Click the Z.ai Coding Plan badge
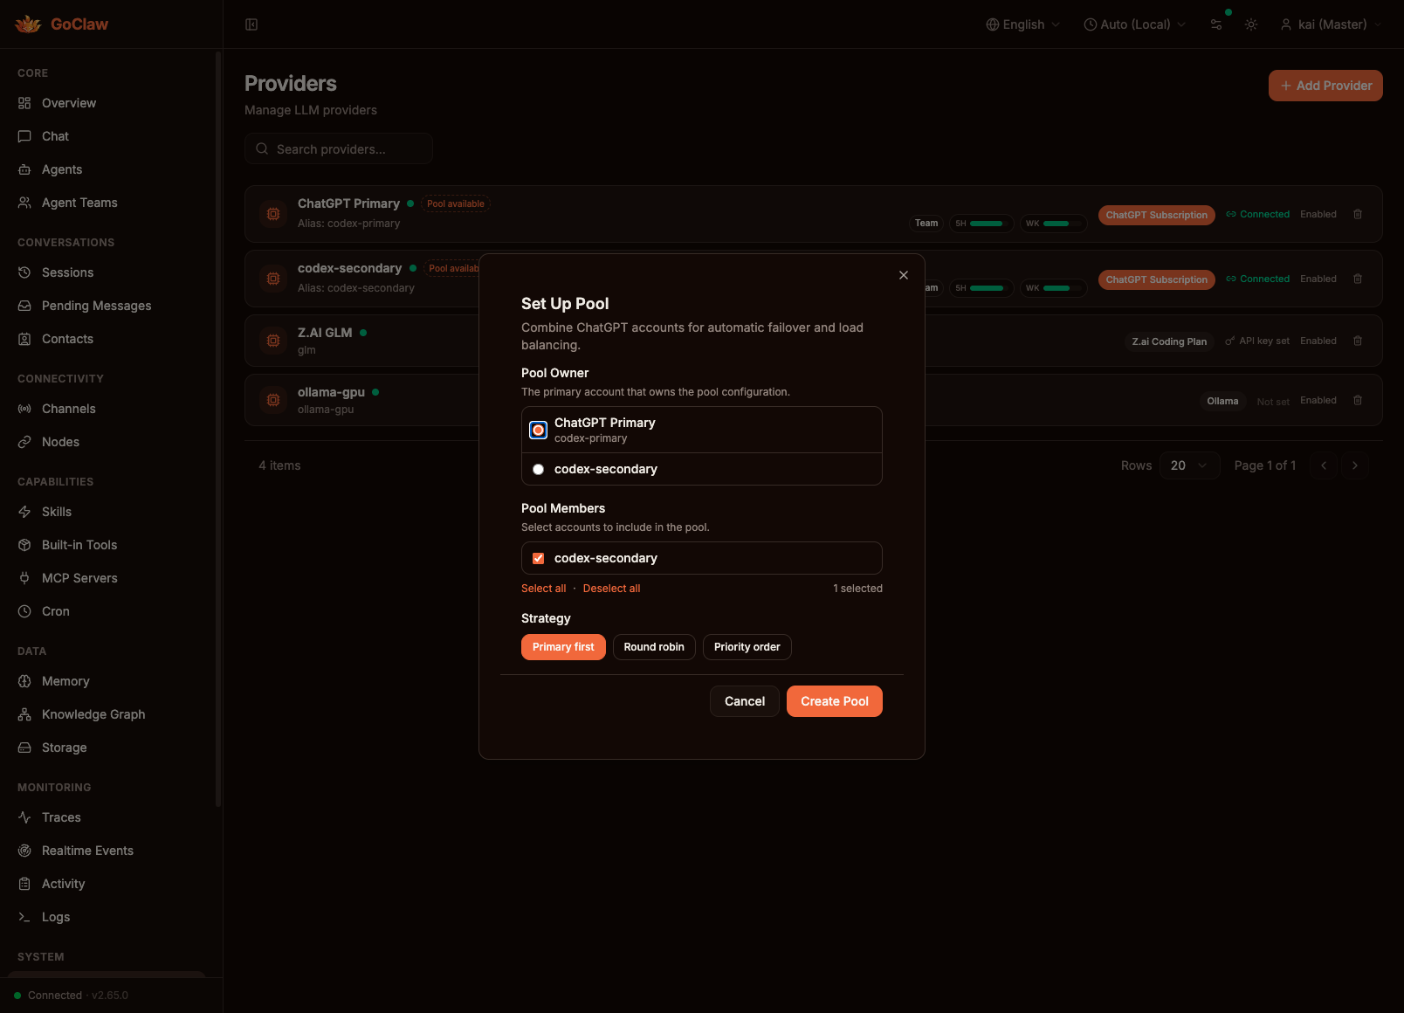 pyautogui.click(x=1169, y=341)
